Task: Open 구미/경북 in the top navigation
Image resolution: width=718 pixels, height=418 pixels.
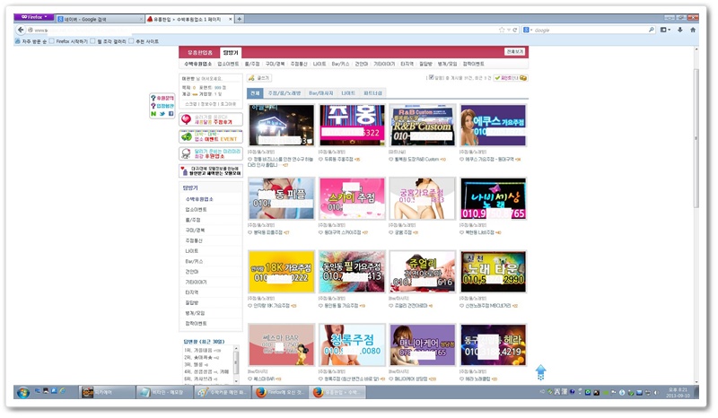Action: click(275, 64)
